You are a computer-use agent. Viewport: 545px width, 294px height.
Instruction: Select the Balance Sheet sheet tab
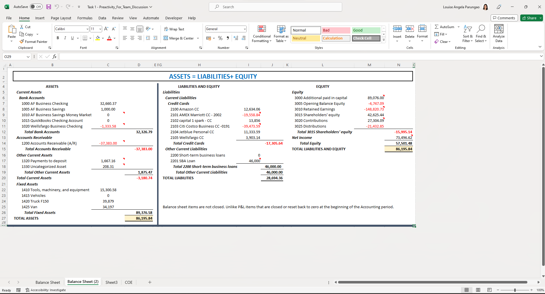click(48, 282)
